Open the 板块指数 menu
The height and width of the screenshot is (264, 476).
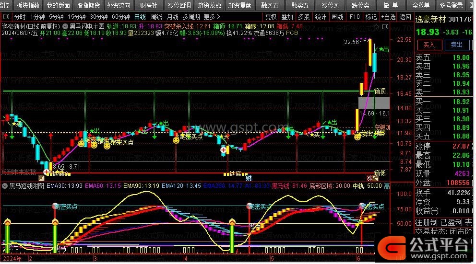pos(28,5)
